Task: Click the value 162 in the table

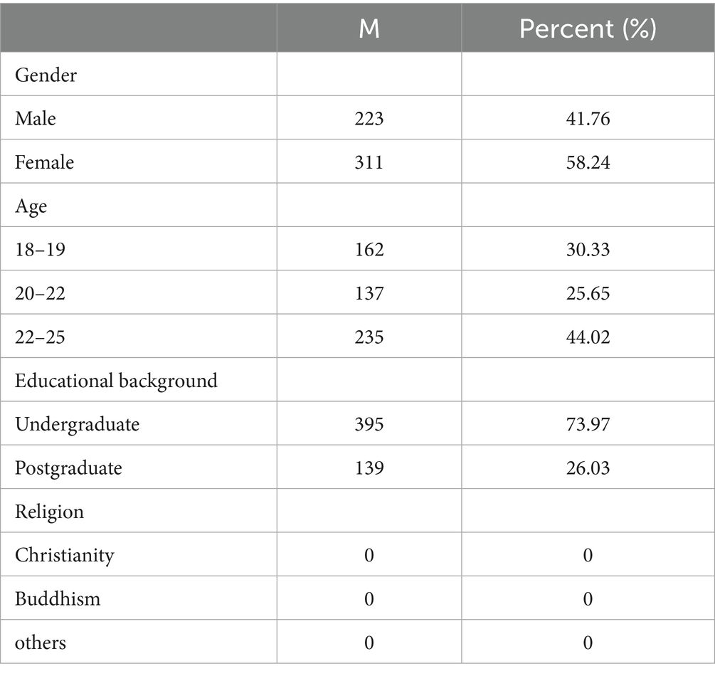Action: 369,250
